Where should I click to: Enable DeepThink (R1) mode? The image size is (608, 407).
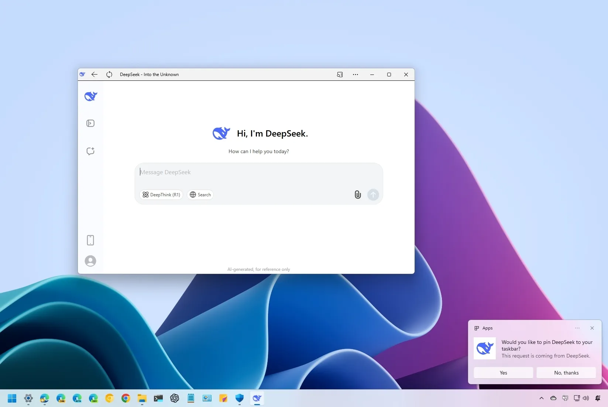pyautogui.click(x=161, y=194)
